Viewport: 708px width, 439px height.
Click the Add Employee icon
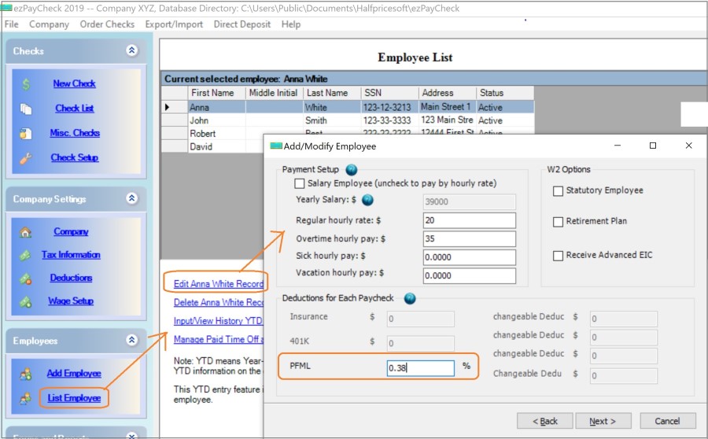tap(26, 374)
